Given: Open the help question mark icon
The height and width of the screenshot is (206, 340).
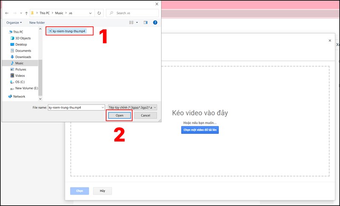Looking at the screenshot, I should point(155,23).
